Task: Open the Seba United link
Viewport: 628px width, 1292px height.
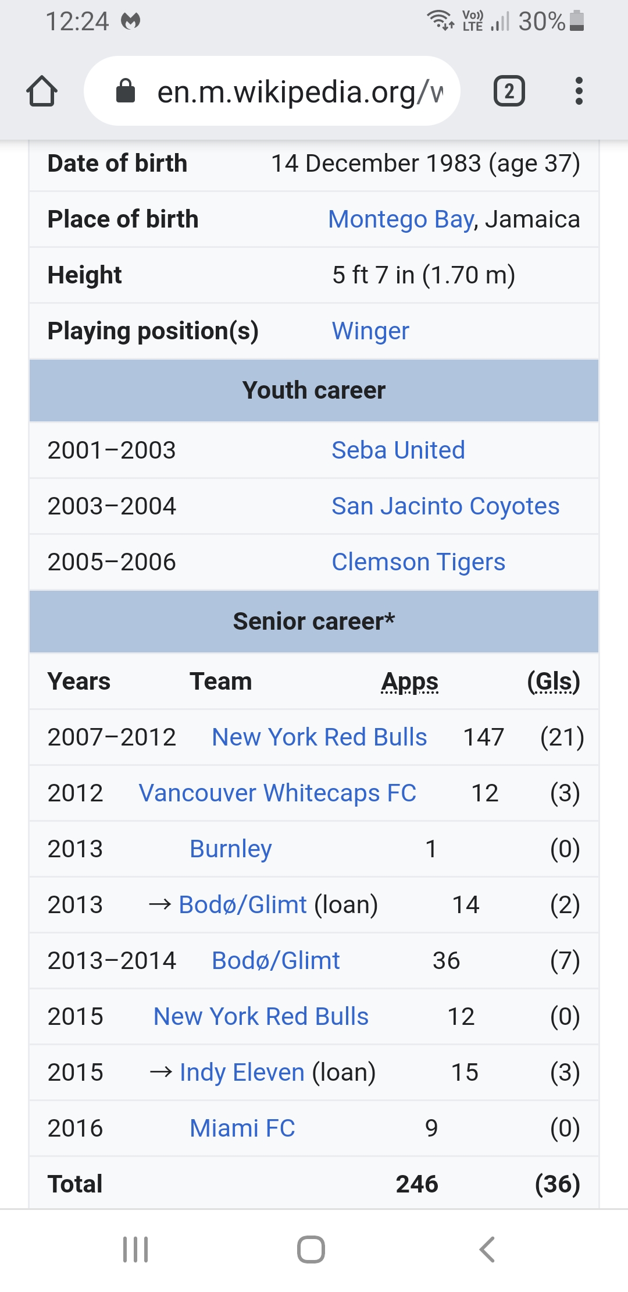Action: (x=398, y=450)
